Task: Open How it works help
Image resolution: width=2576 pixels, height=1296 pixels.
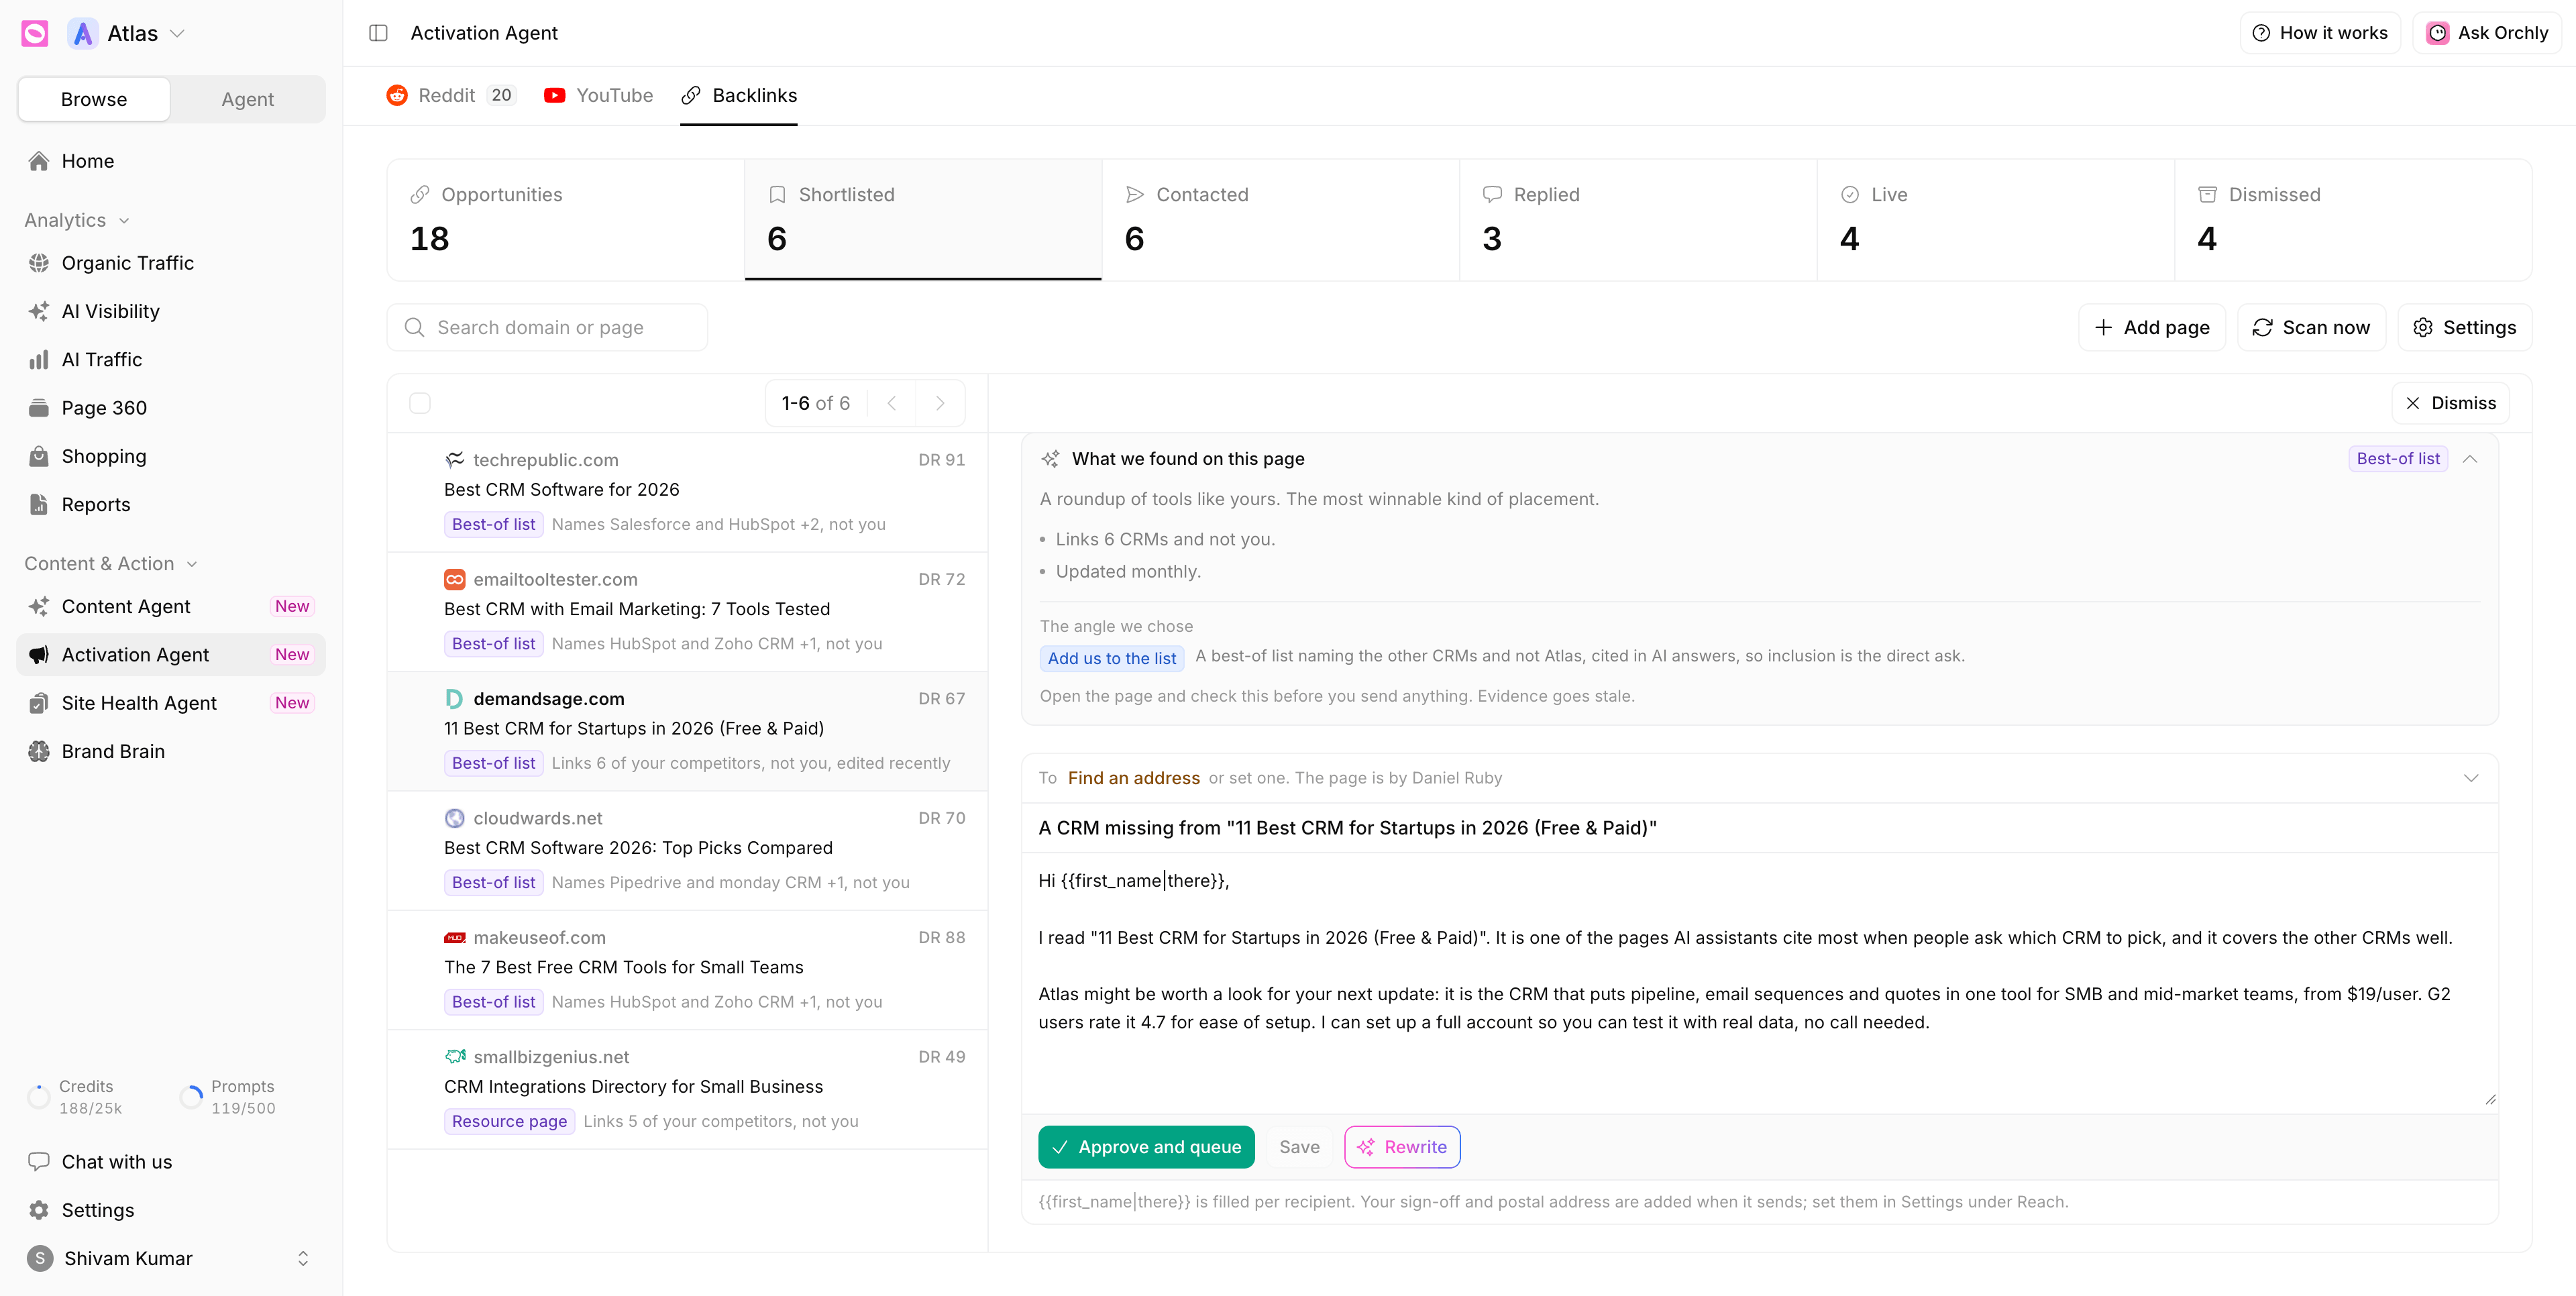Action: click(x=2320, y=33)
